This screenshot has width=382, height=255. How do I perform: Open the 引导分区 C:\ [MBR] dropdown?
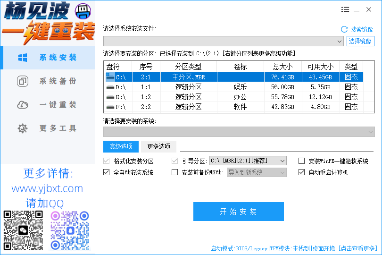(x=248, y=161)
